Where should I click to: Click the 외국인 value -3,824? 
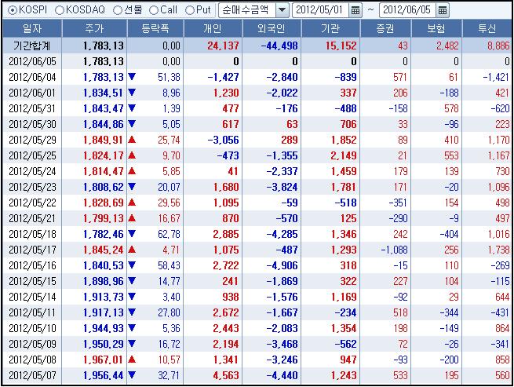pyautogui.click(x=282, y=187)
